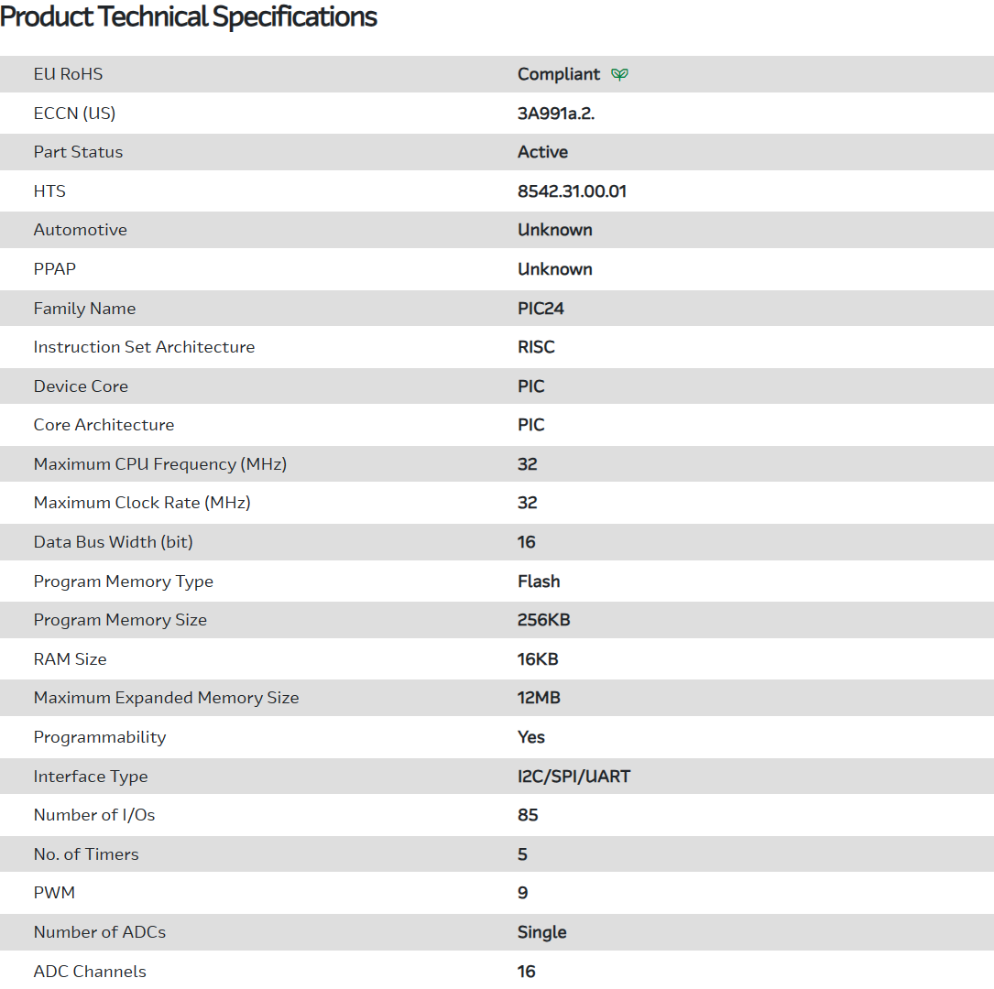Click the RISC value
The height and width of the screenshot is (989, 994).
536,347
